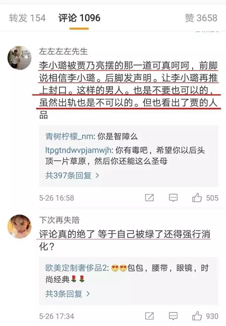
Task: Open the 欧美定制奢侈品2 user profile link
Action: (x=76, y=268)
